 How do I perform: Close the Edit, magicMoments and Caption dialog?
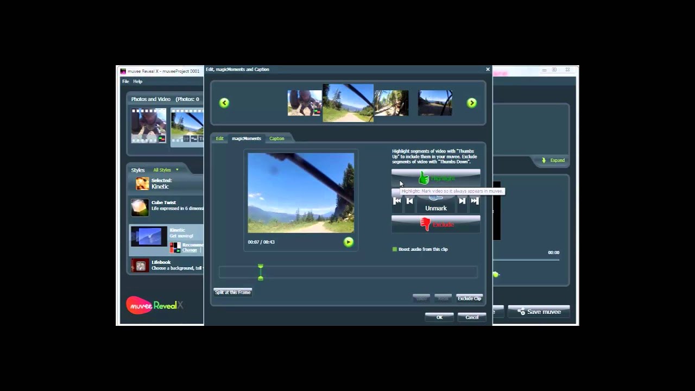[x=488, y=69]
